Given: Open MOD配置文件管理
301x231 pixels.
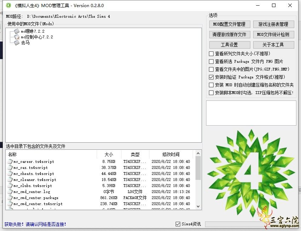Looking at the screenshot, I should coord(229,24).
